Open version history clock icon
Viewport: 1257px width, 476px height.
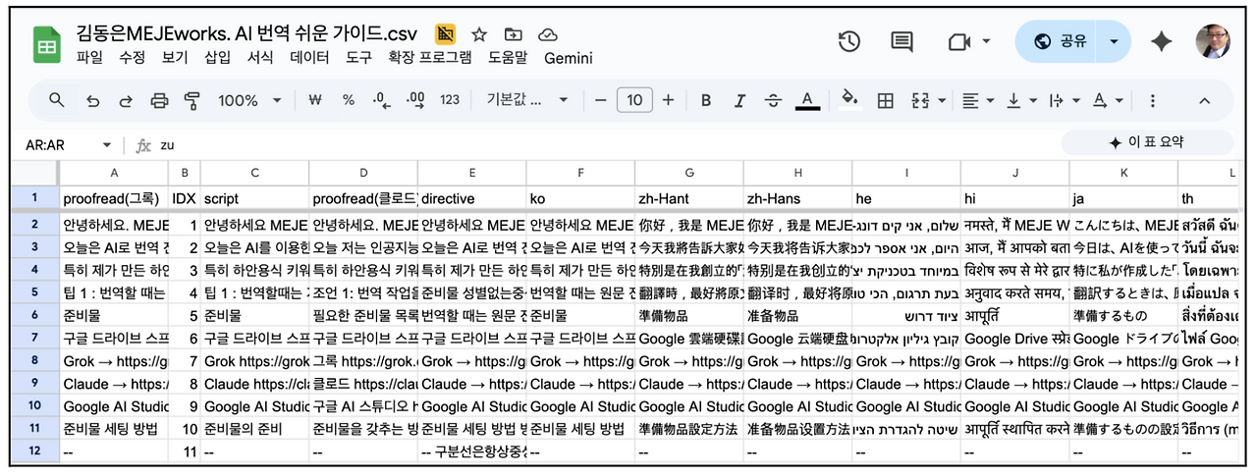coord(849,41)
